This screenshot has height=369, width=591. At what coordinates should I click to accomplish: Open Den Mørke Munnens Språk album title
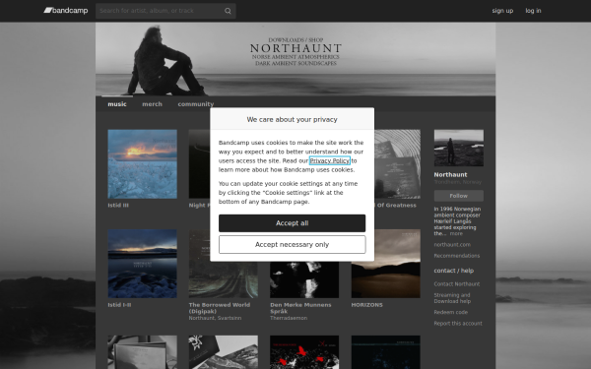300,308
